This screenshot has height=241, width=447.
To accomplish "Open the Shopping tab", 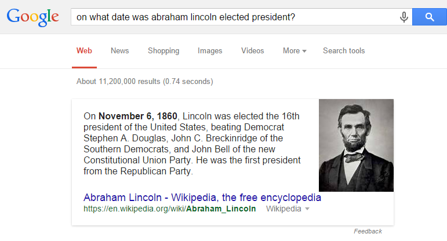I will [163, 51].
